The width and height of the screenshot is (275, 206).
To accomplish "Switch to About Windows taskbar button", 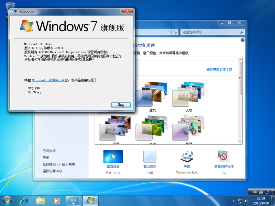I will click(90, 201).
